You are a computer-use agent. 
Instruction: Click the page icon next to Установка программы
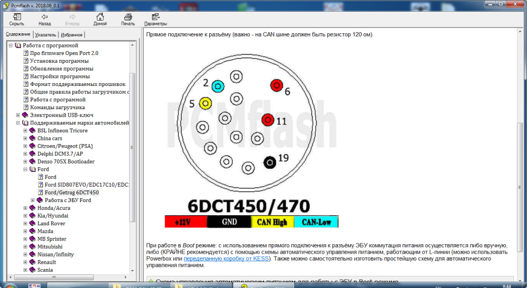(26, 61)
